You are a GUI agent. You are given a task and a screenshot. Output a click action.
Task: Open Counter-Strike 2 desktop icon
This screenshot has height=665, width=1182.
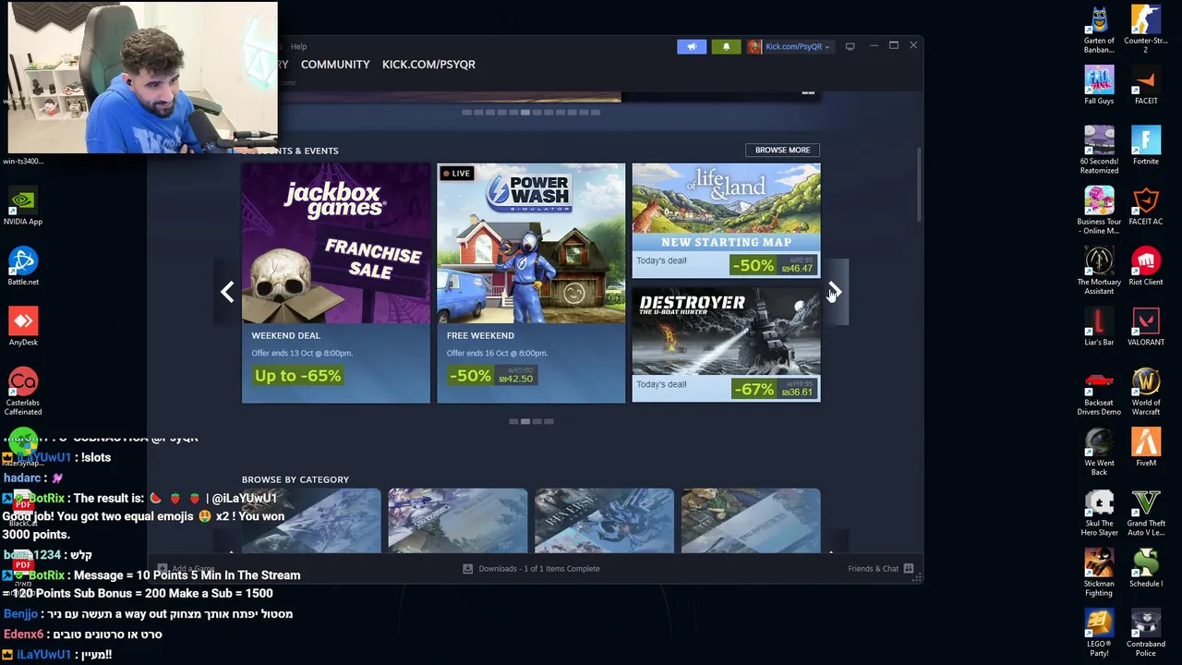click(x=1146, y=30)
